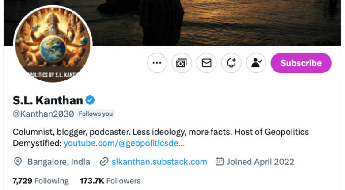Open the S.L. Kanthan profile picture
345x190 pixels.
point(53,44)
